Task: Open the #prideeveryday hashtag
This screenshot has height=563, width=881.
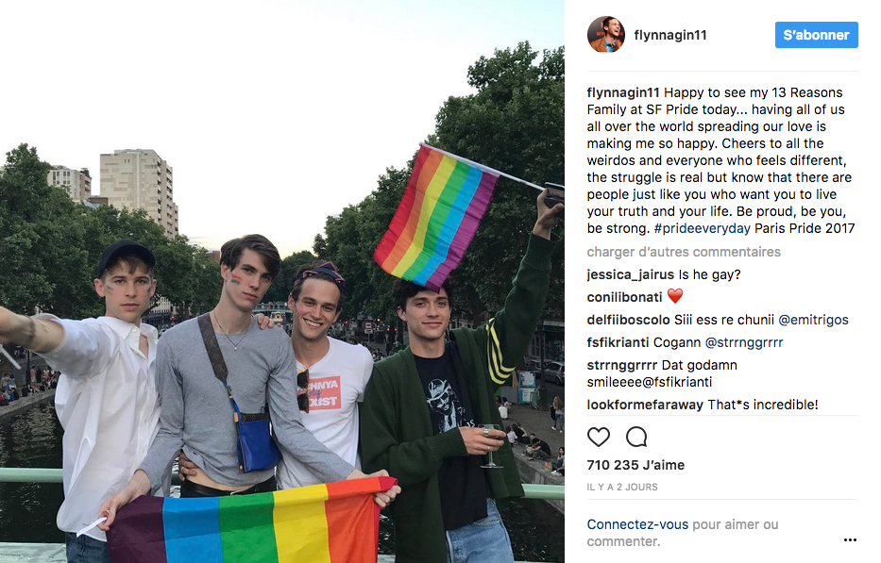Action: point(702,228)
